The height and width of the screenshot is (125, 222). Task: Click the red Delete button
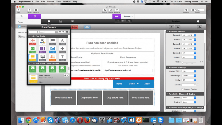tap(75, 27)
